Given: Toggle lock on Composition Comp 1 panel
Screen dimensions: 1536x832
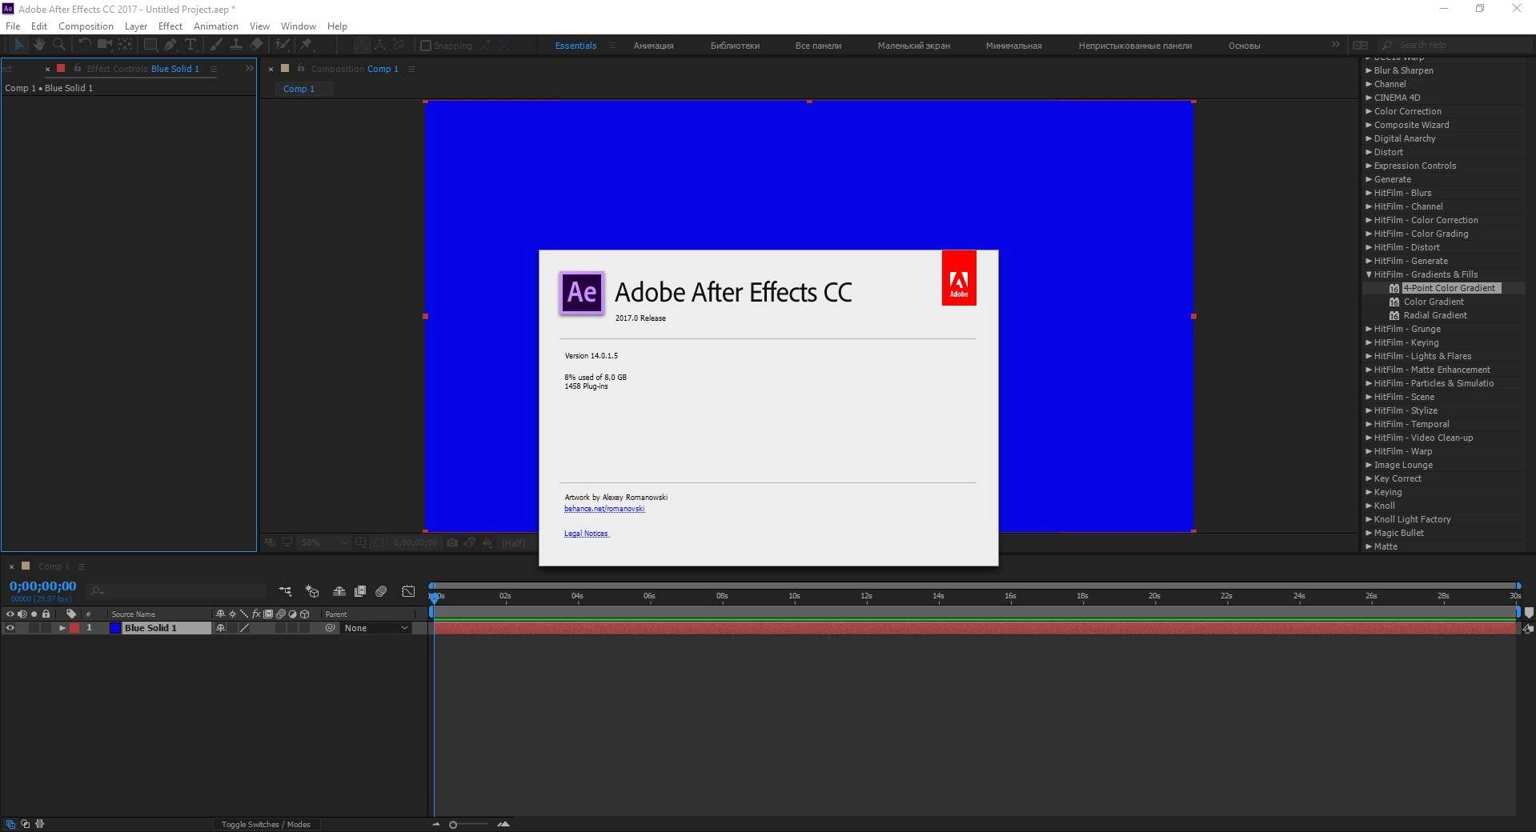Looking at the screenshot, I should coord(301,69).
